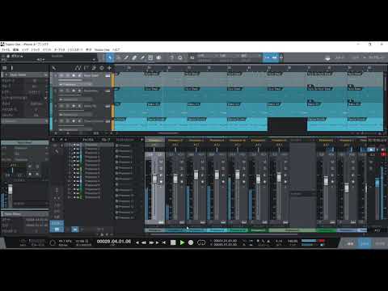Show automation via the curve icon
The height and width of the screenshot is (291, 388).
[78, 68]
